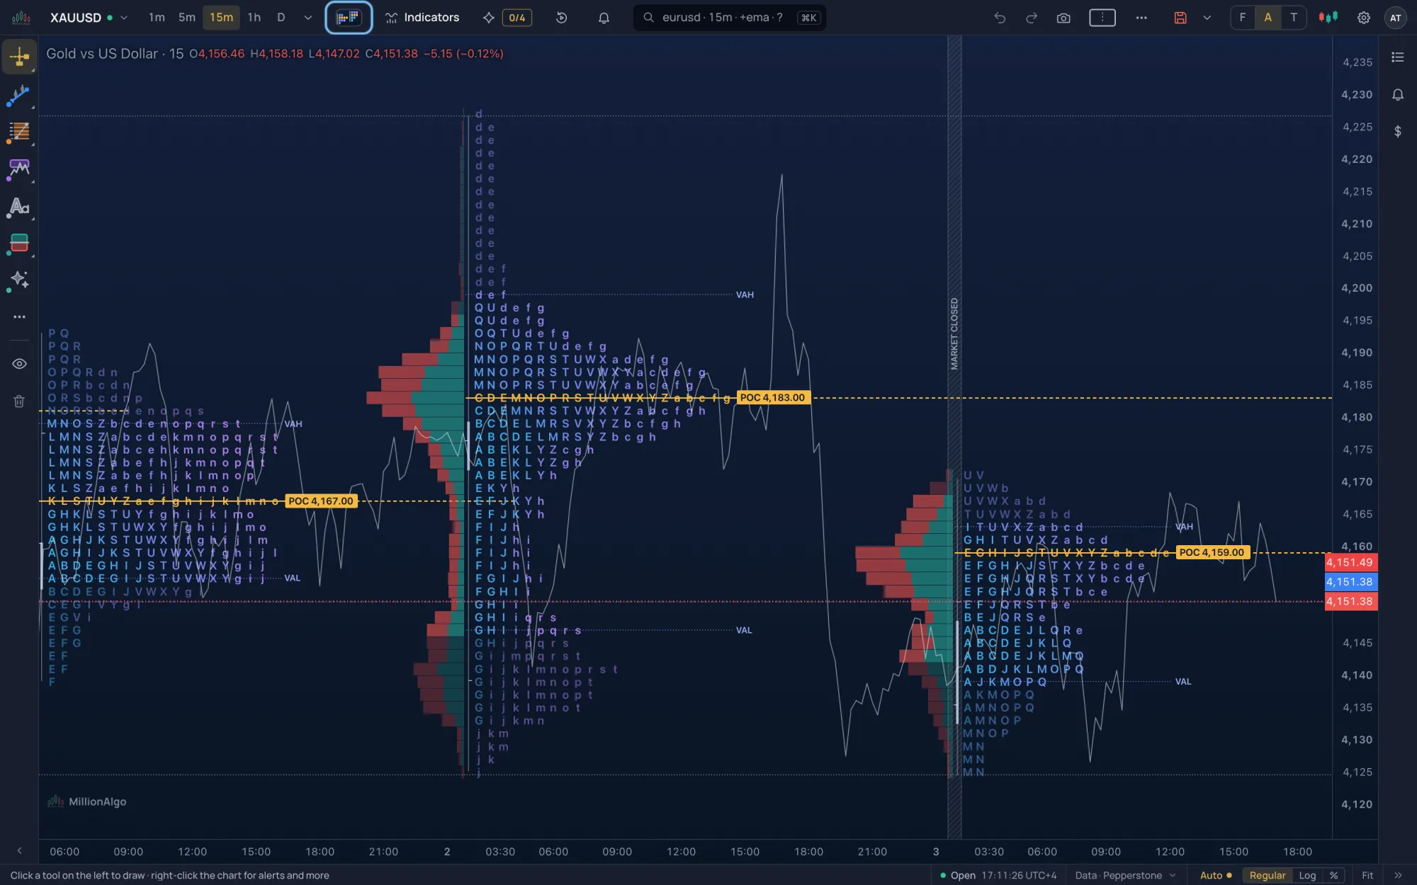Switch to 5m timeframe

tap(187, 18)
